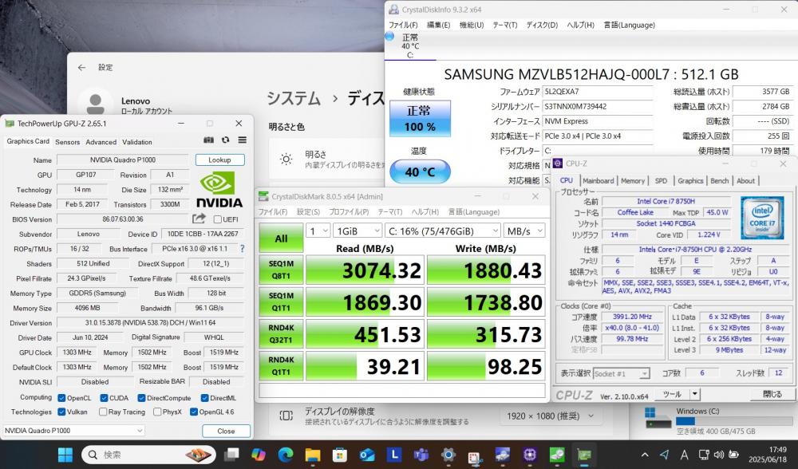Viewport: 798px width, 469px height.
Task: Click the GPU-Z refresh icon
Action: pos(226,140)
